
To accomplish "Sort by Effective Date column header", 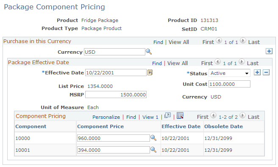I will coord(181,126).
